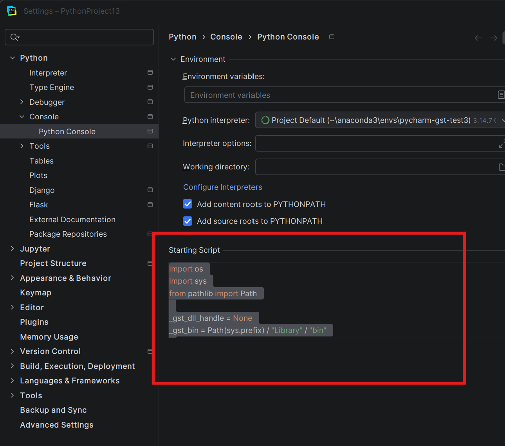Open Keymap settings page
505x446 pixels.
36,293
